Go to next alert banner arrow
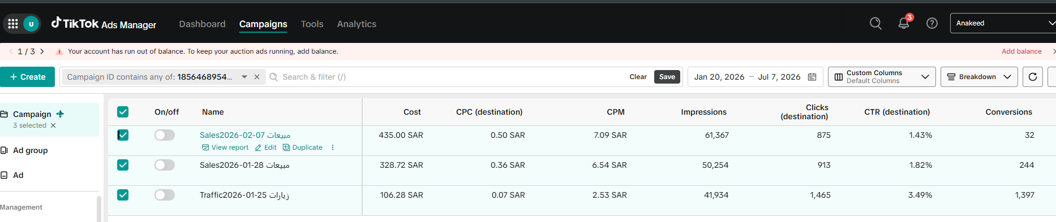The height and width of the screenshot is (222, 1056). 42,51
